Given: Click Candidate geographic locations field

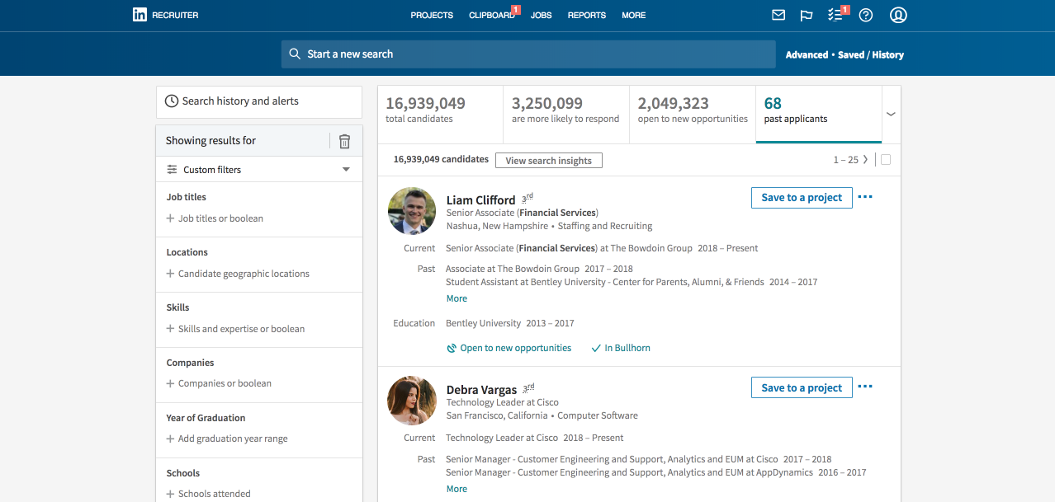Looking at the screenshot, I should pos(244,274).
